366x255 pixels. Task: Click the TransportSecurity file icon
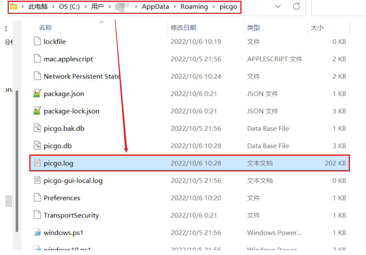[37, 215]
